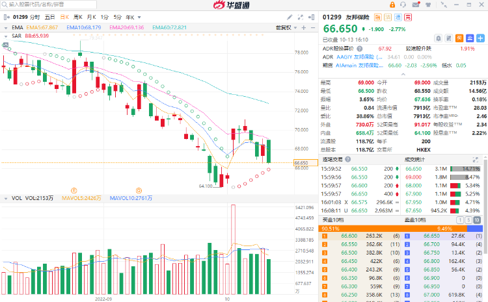Zoom in chart with plus icon
Image resolution: width=488 pixels, height=302 pixels.
304,28
